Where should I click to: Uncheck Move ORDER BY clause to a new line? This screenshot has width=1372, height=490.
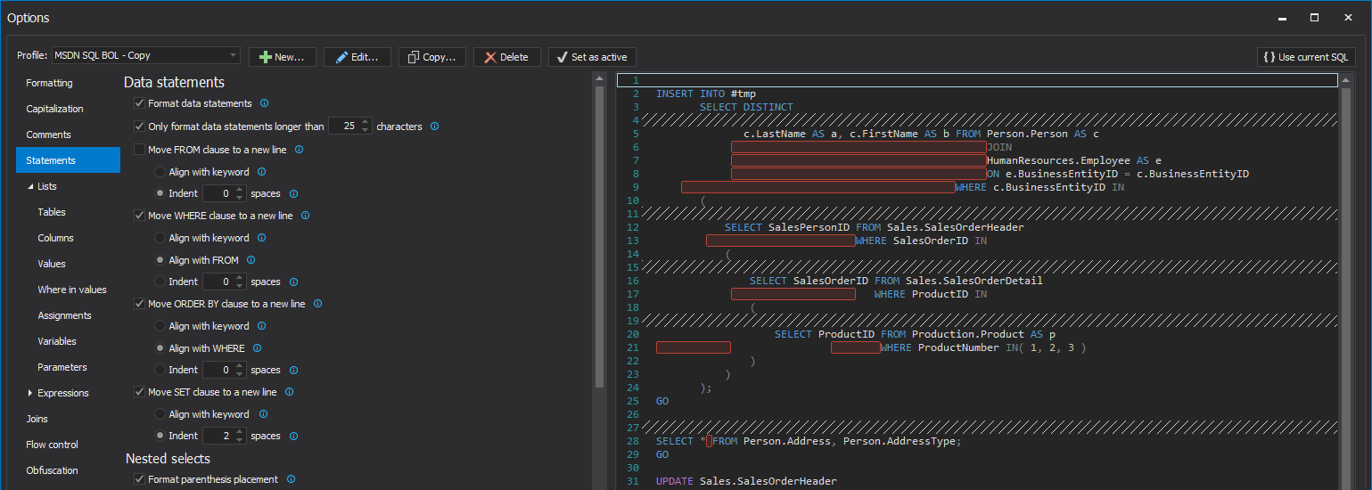[x=139, y=304]
